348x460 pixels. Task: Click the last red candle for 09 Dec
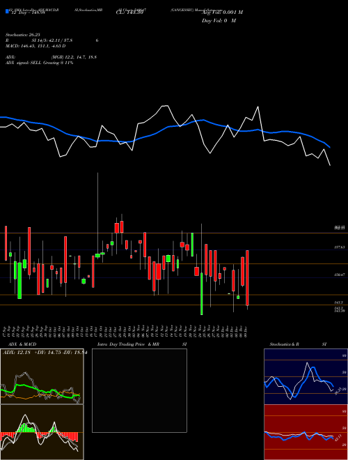(x=248, y=278)
